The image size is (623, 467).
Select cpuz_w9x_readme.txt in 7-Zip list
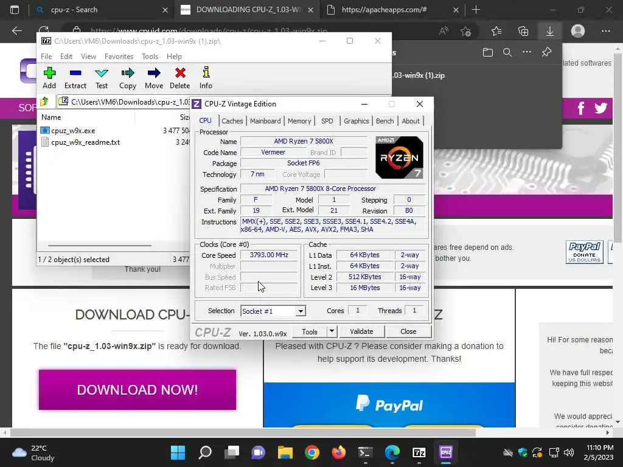[x=85, y=142]
